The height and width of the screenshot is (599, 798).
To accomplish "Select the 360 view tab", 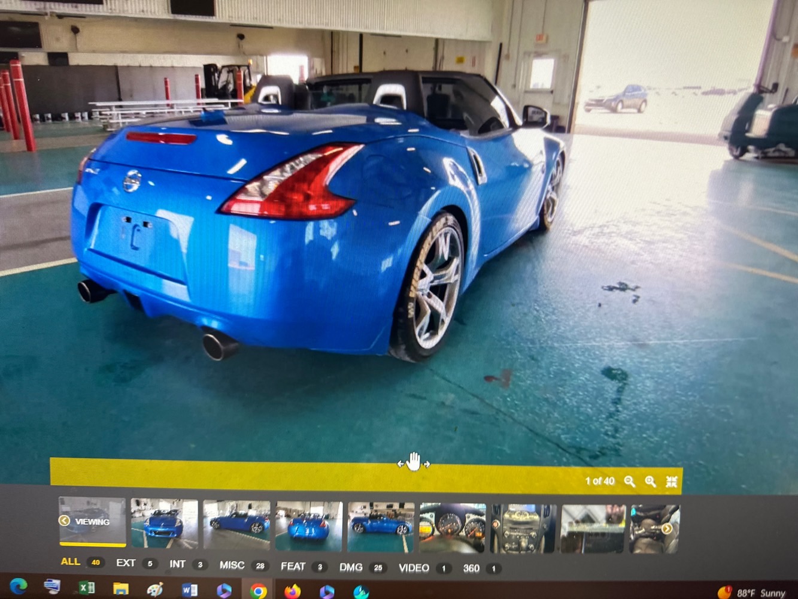I will 481,568.
